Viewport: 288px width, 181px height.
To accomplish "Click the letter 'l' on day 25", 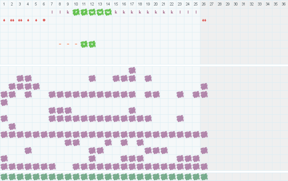I will (x=196, y=12).
